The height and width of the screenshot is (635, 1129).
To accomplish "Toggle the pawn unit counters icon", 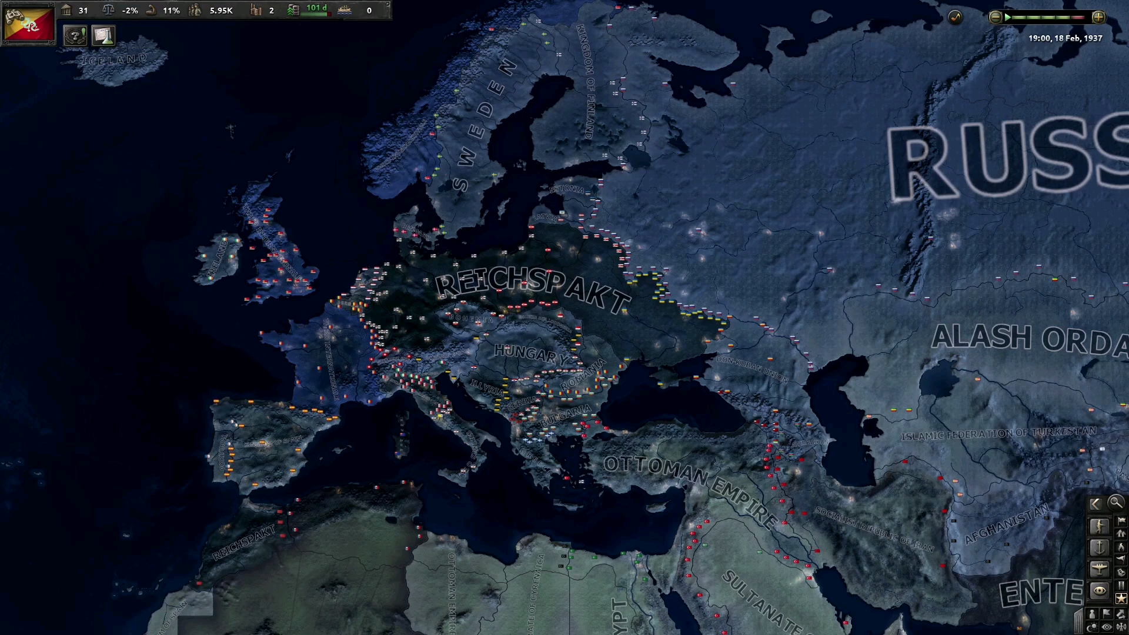I will click(1092, 613).
